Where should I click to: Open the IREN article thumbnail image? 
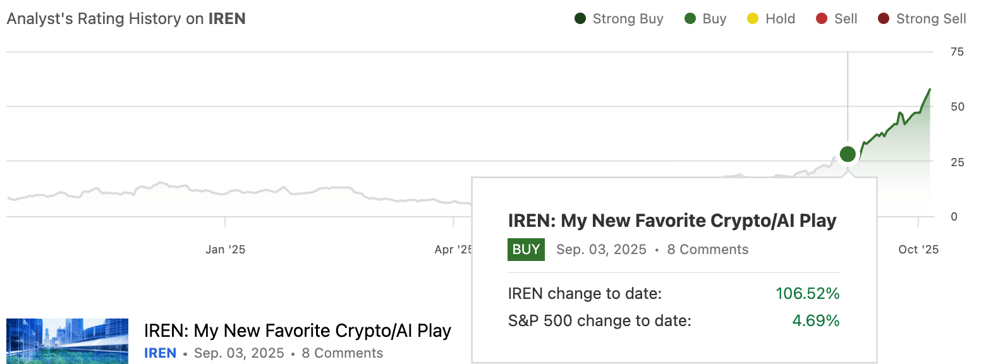point(67,341)
